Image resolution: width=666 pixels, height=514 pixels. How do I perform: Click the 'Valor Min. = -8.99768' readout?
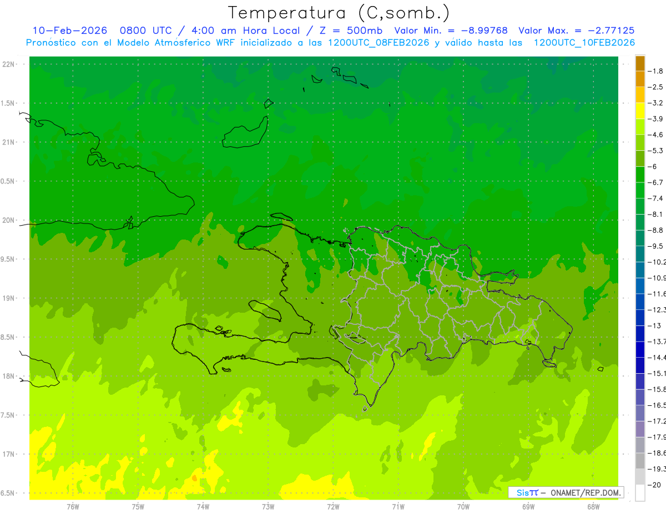click(451, 30)
